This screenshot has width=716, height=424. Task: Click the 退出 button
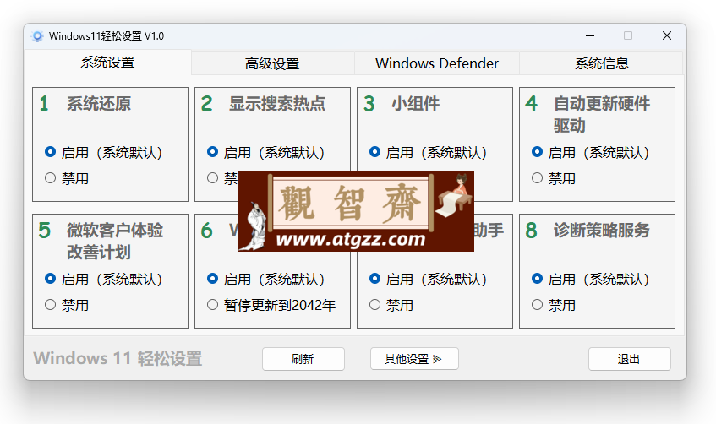[629, 359]
